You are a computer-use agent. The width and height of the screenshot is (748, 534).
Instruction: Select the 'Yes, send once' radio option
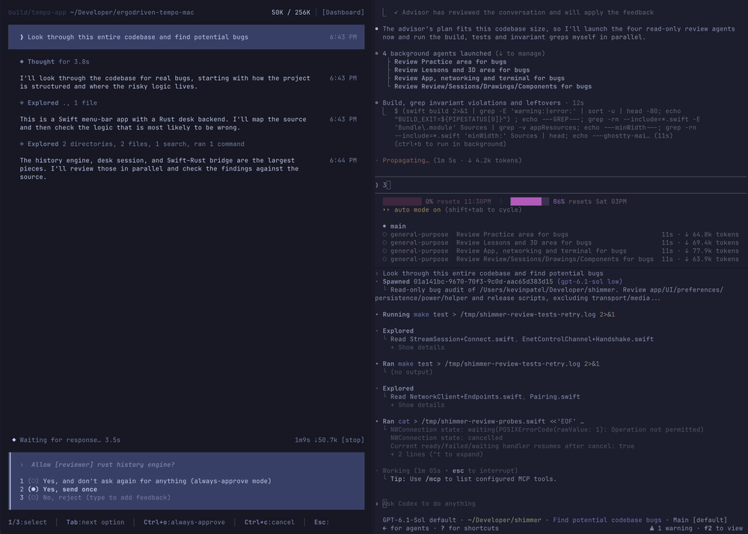point(33,489)
